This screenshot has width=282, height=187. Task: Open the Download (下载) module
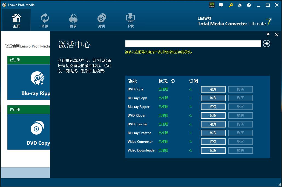[130, 20]
